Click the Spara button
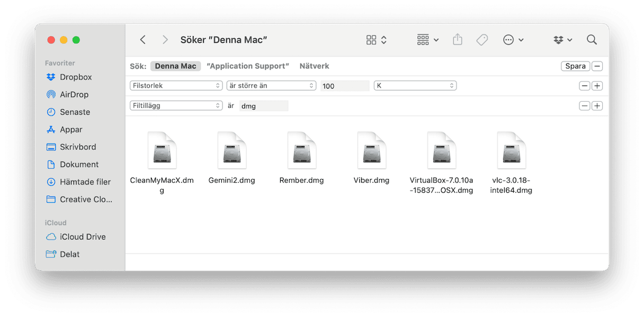644x317 pixels. click(575, 66)
